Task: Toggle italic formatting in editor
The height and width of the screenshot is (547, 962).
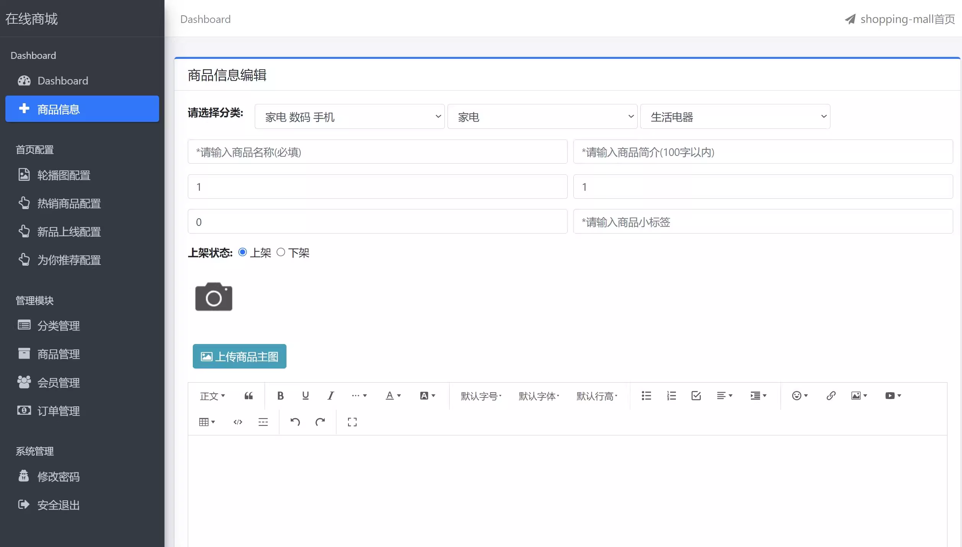Action: (x=330, y=396)
